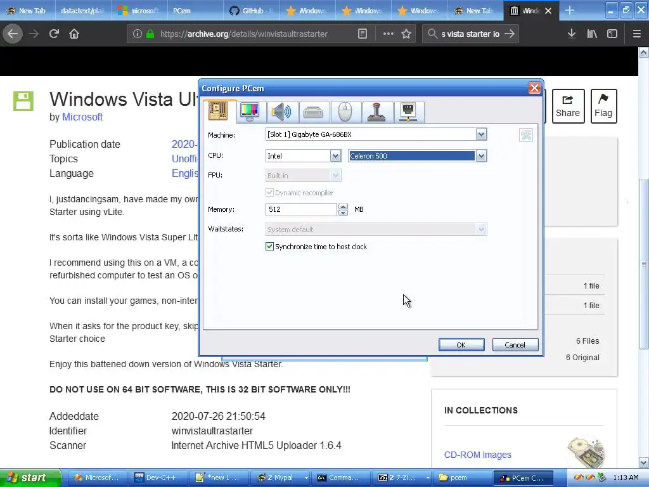Open the Network settings tab in PCem
Screen dimensions: 649x487
(409, 112)
